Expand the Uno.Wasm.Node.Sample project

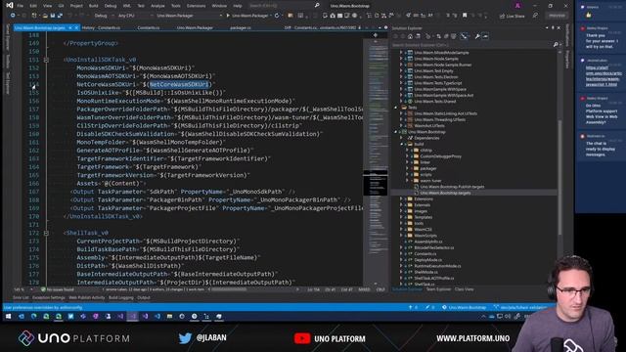(401, 59)
